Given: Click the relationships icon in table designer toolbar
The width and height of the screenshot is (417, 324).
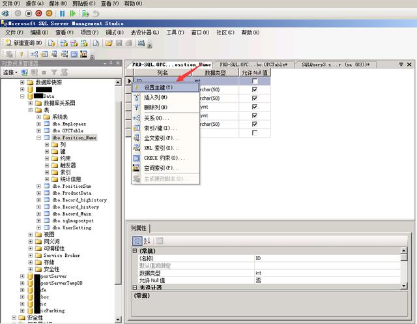Looking at the screenshot, I should (x=34, y=54).
